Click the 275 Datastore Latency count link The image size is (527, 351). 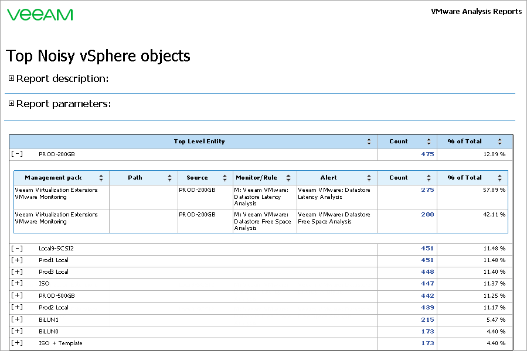(427, 190)
